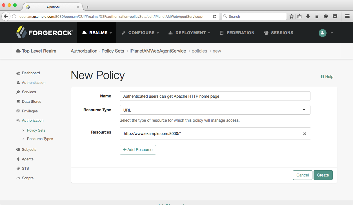This screenshot has height=205, width=353.
Task: Select Resource Types under Authorization
Action: (40, 139)
